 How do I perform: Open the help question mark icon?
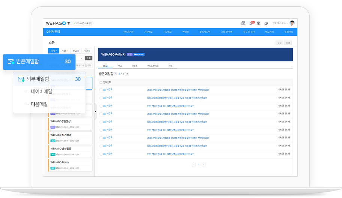point(266,23)
